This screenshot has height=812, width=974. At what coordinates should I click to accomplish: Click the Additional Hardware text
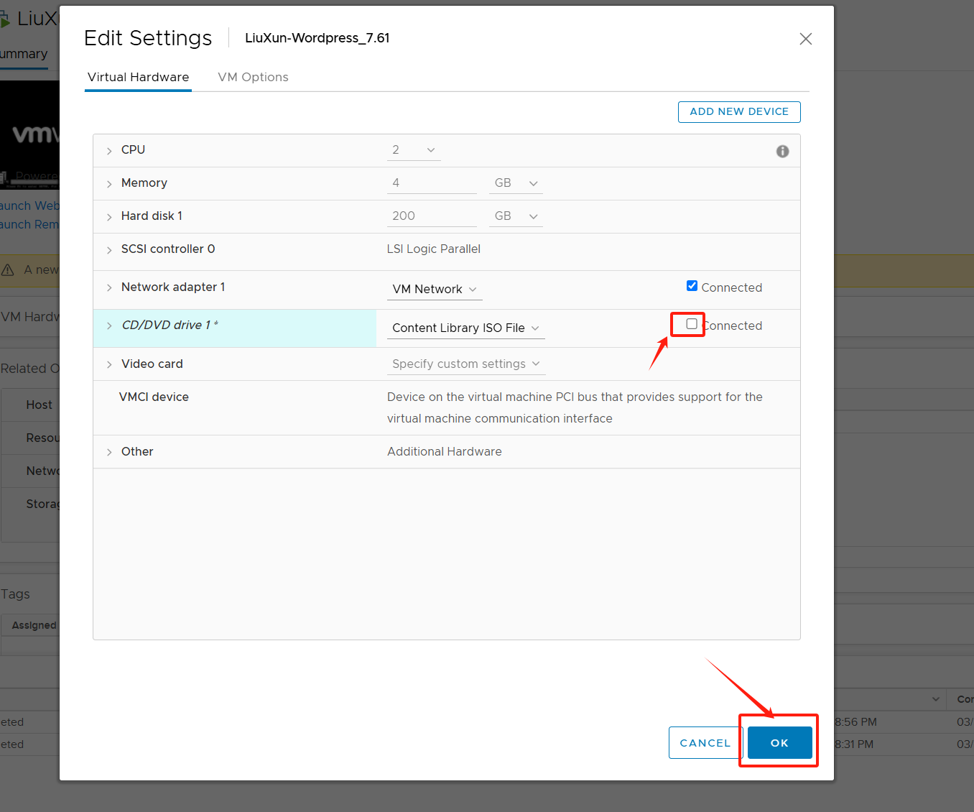(445, 451)
